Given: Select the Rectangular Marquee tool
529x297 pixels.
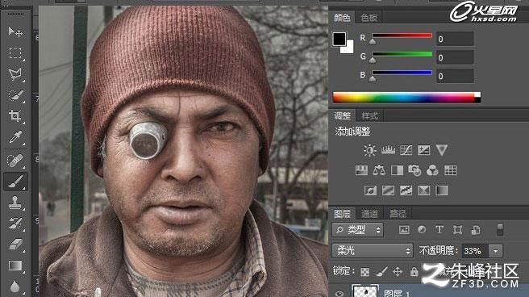Looking at the screenshot, I should 15,53.
